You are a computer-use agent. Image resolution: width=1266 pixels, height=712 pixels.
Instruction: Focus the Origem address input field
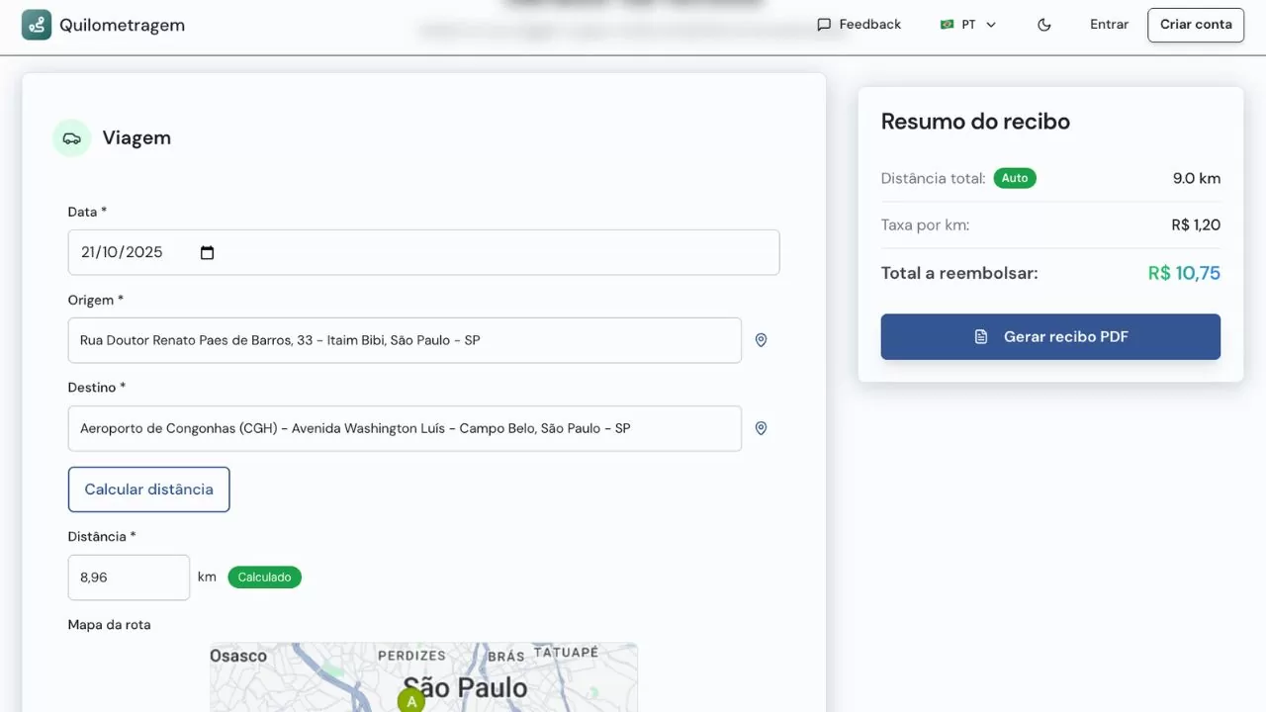[405, 340]
